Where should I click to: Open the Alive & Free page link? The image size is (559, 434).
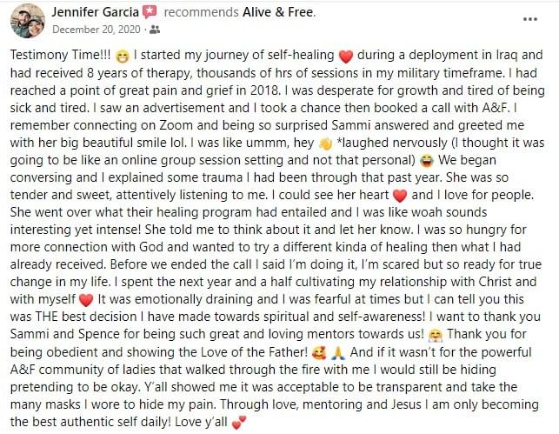[278, 12]
